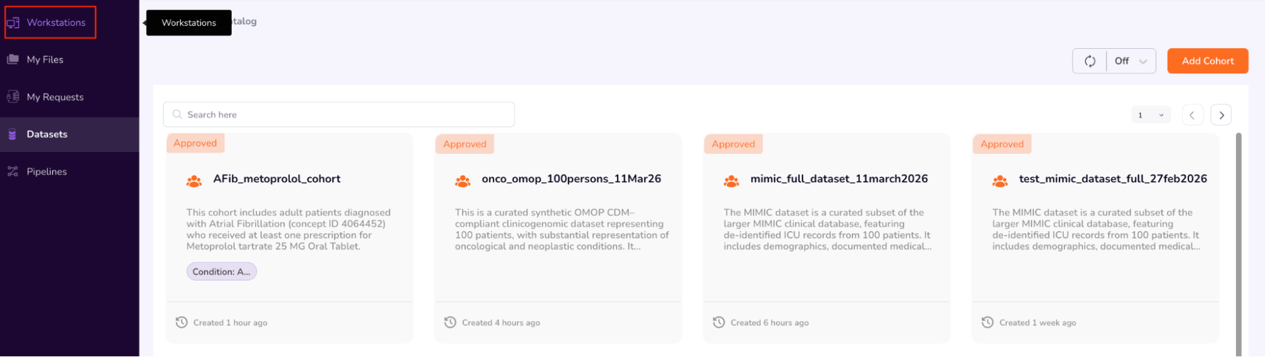
Task: Expand the page number dropdown
Action: (1150, 115)
